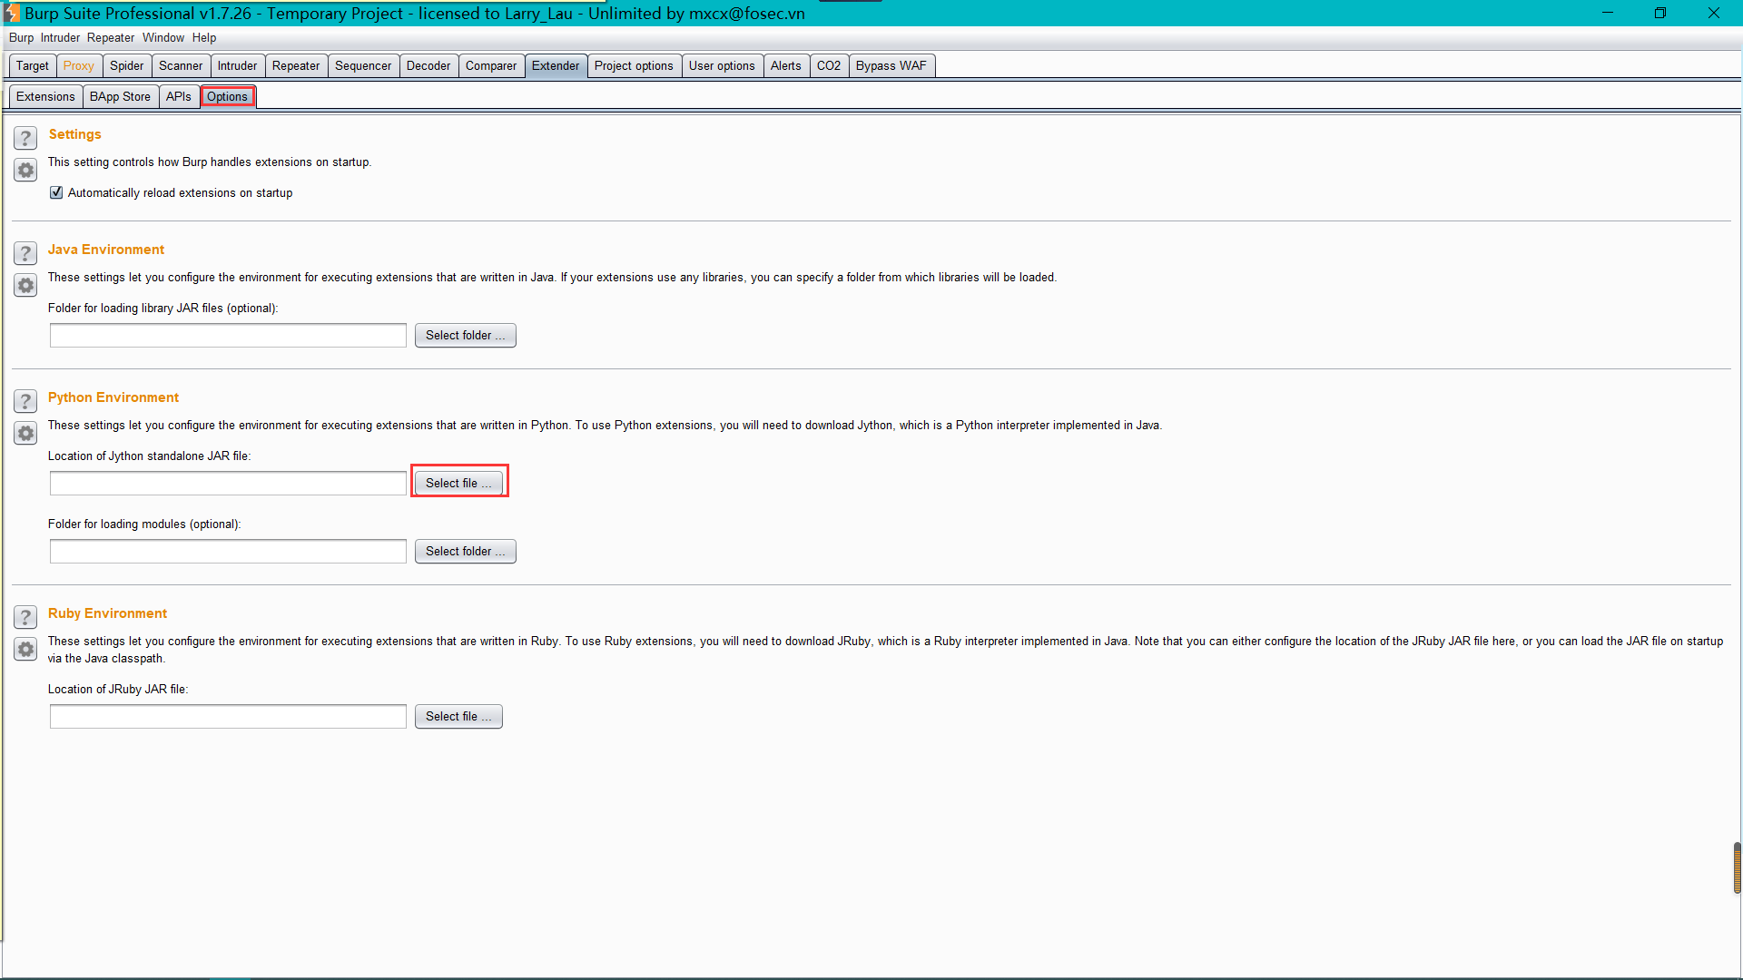The height and width of the screenshot is (980, 1743).
Task: Open the Ruby Environment gear options
Action: click(x=25, y=650)
